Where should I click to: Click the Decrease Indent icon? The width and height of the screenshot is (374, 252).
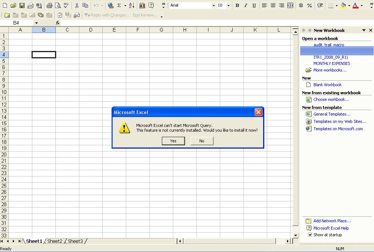tap(320, 5)
